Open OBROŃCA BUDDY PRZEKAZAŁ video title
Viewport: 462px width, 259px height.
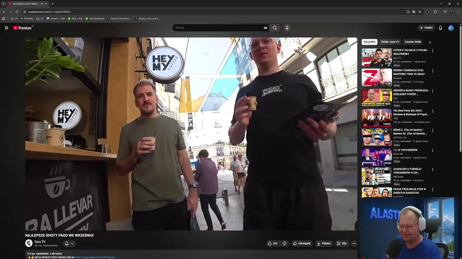click(411, 92)
